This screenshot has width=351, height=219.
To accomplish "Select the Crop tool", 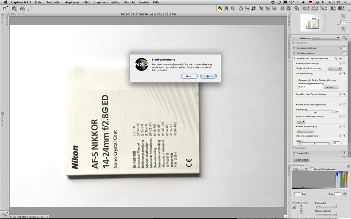I will click(x=253, y=8).
